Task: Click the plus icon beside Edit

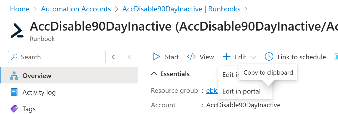Action: [x=227, y=57]
